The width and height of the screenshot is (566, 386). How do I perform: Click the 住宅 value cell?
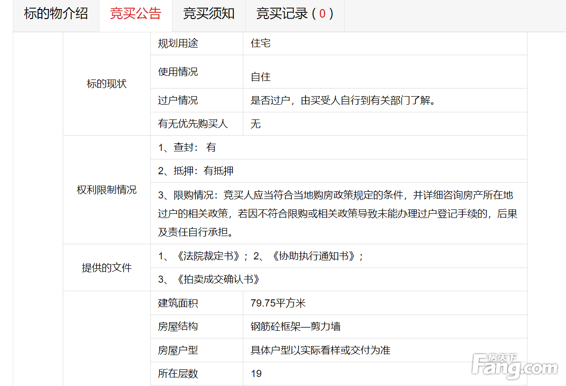385,43
